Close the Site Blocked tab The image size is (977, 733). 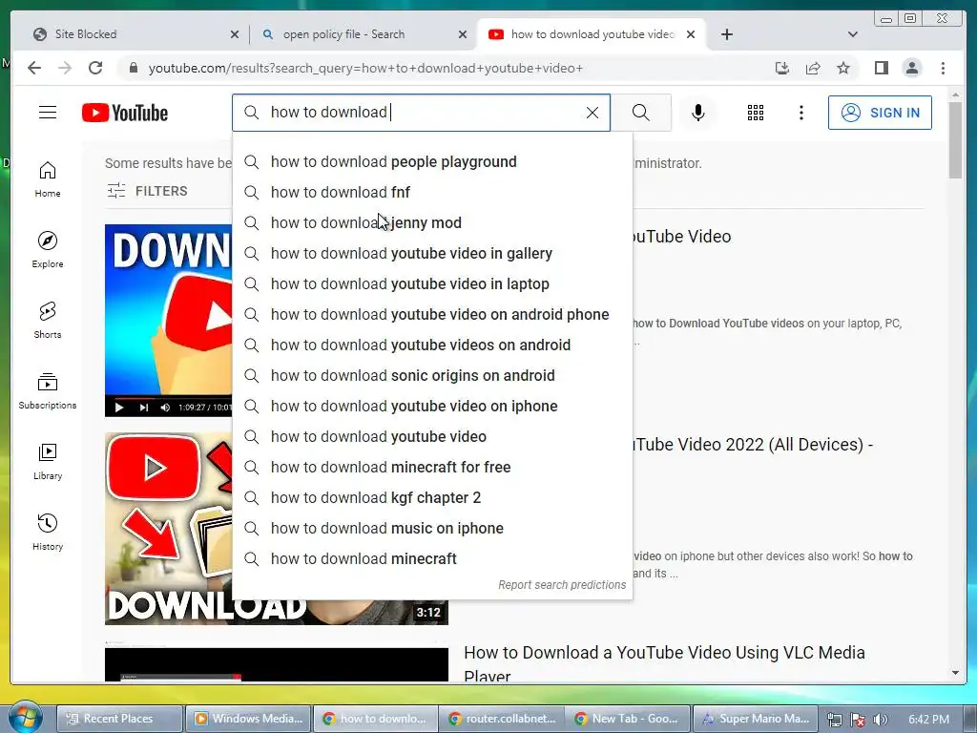235,35
